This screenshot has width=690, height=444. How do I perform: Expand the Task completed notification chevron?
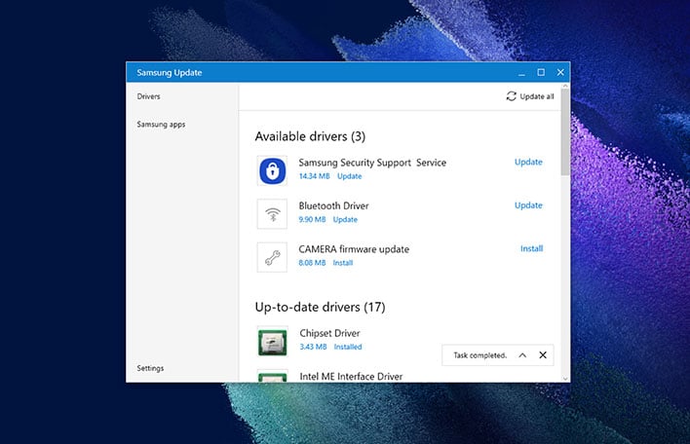click(522, 355)
